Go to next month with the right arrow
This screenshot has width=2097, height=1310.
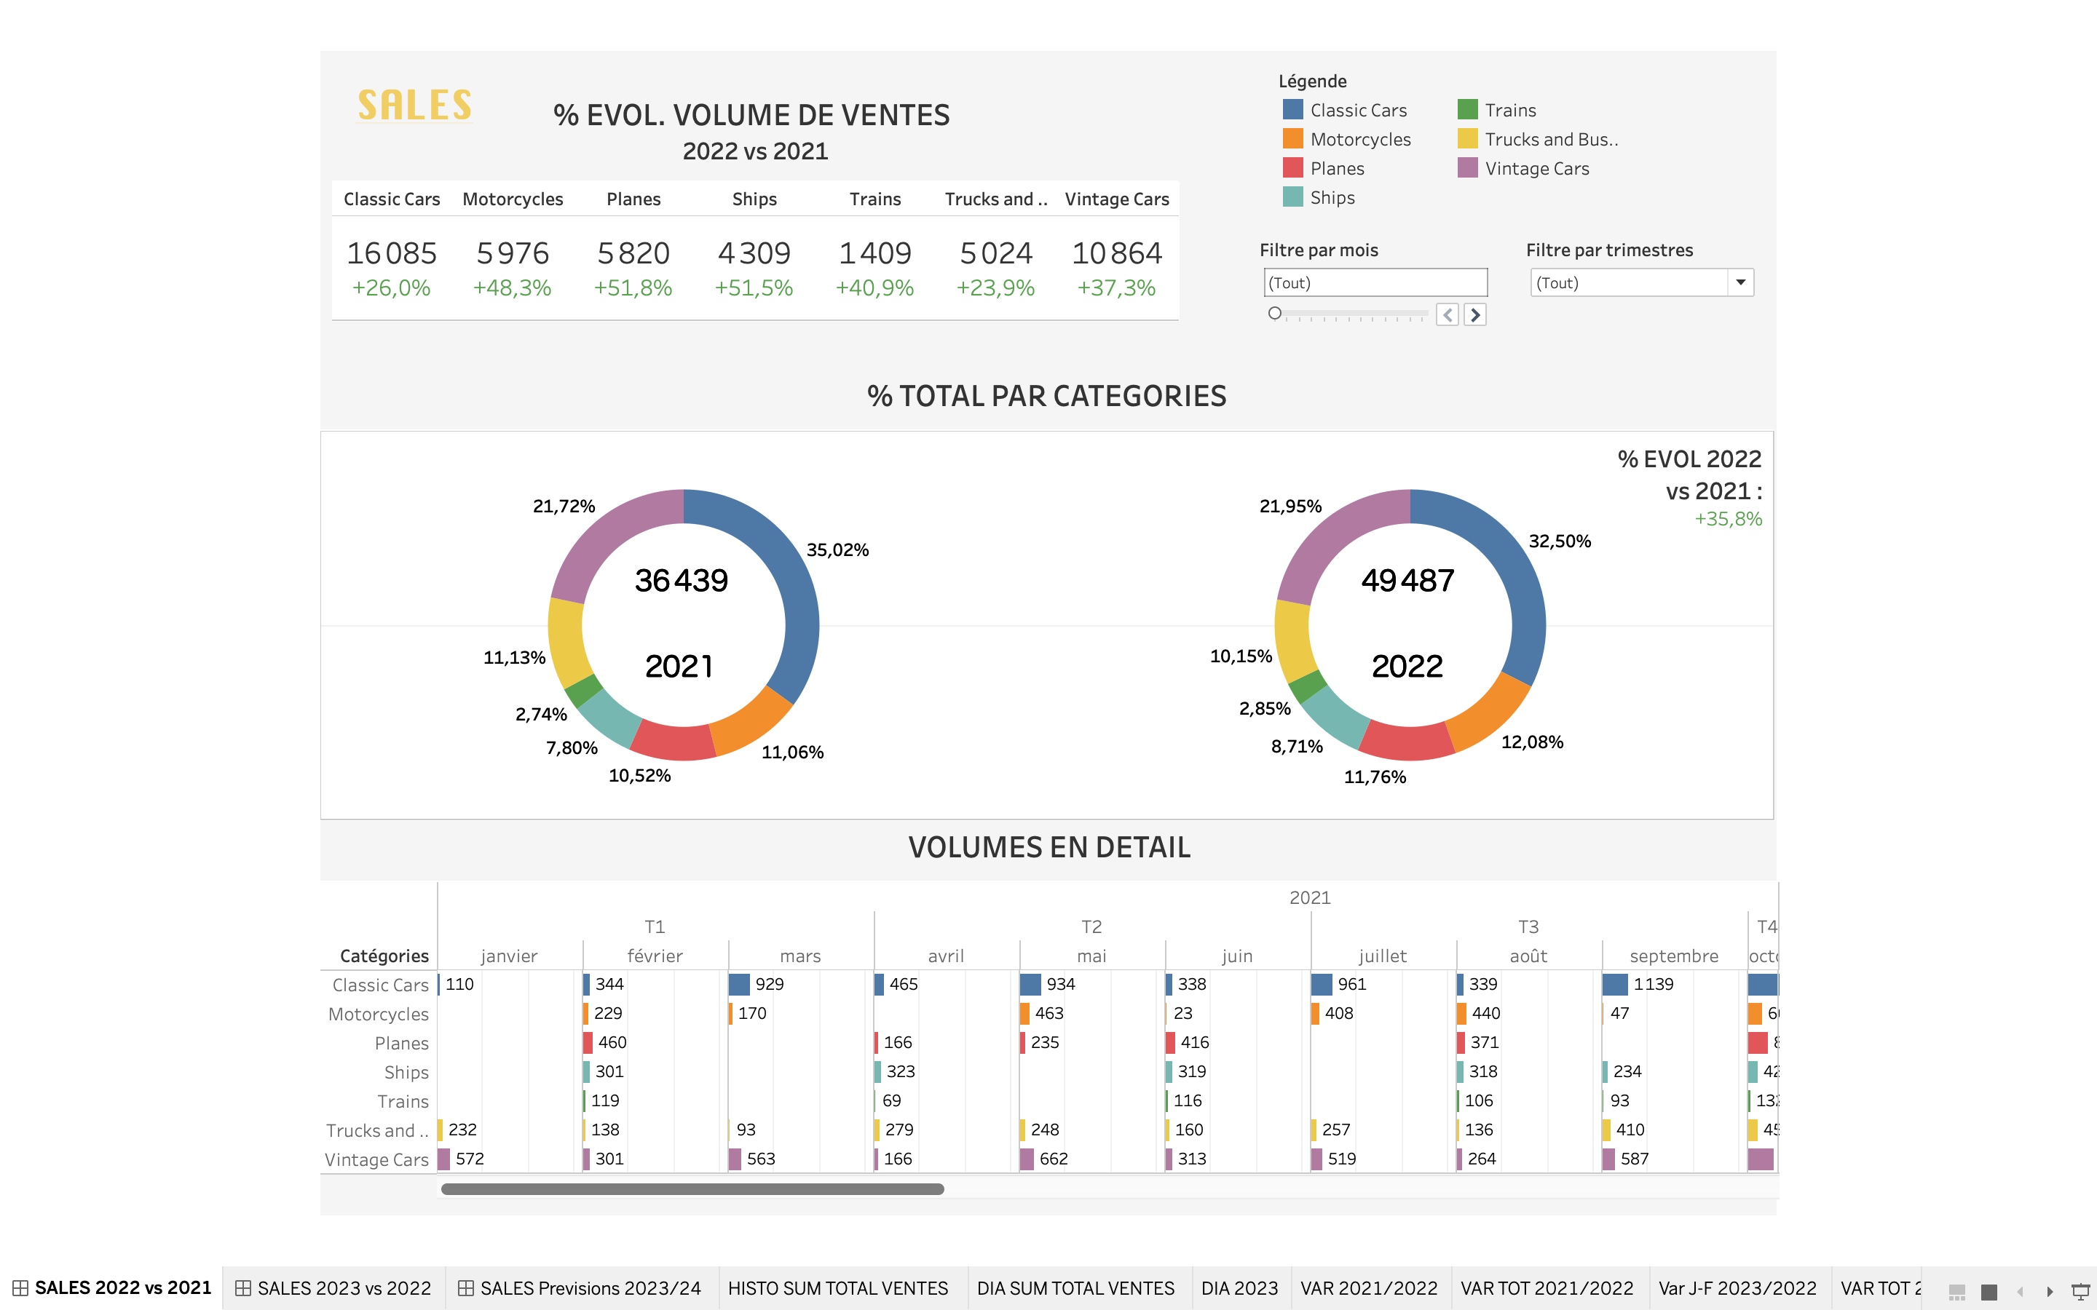[1475, 314]
